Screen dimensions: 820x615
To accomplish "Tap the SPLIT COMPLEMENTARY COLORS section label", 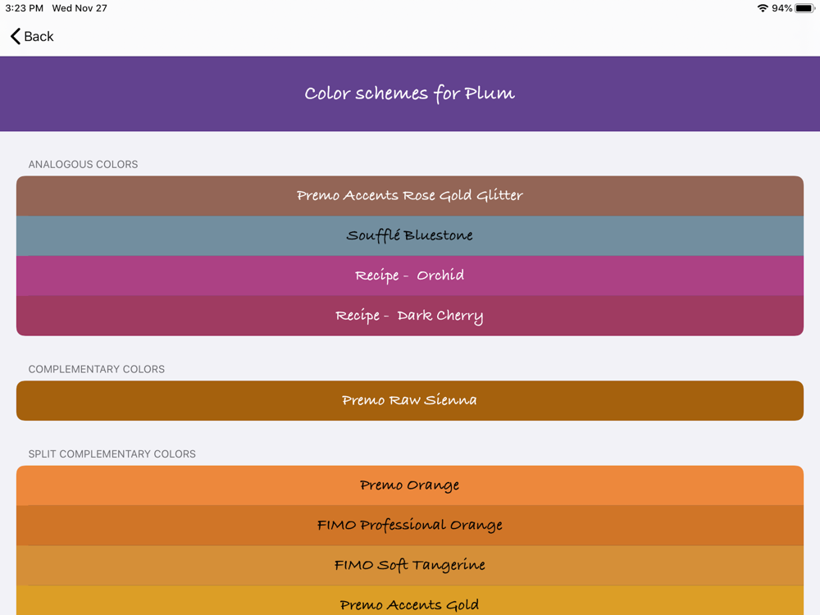I will click(112, 454).
